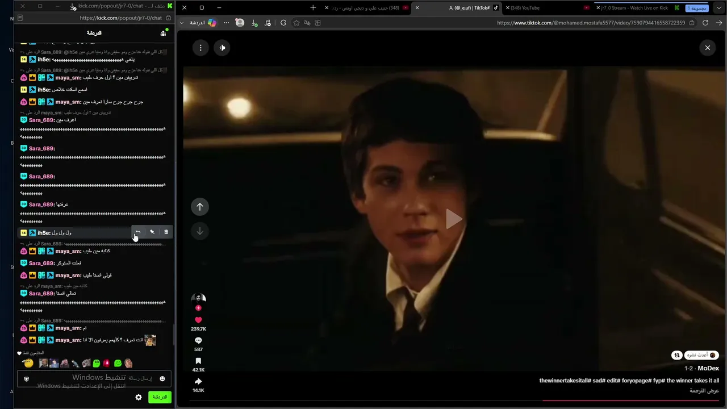Open downloads icon in the Kick popout window
727x409 pixels.
73,6
